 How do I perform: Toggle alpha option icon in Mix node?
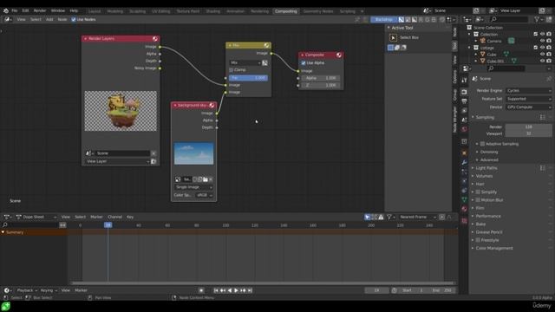pyautogui.click(x=264, y=62)
